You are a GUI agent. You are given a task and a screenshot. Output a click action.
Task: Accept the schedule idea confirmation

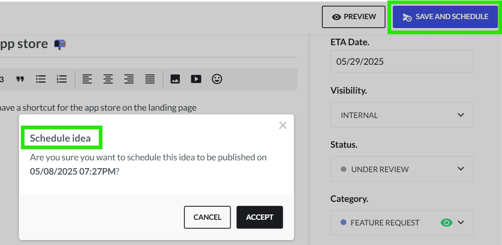click(x=260, y=217)
